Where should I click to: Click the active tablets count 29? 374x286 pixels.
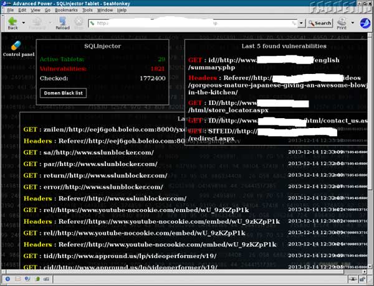tap(161, 59)
